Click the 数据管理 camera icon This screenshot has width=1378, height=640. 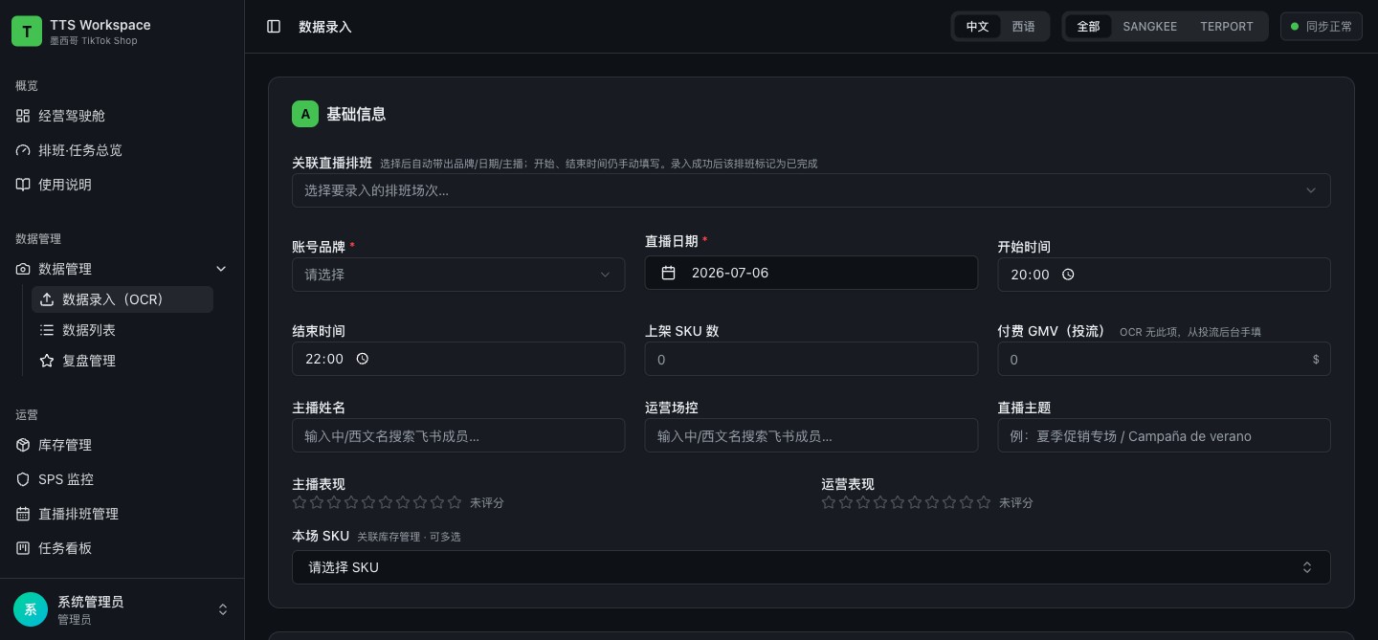23,269
